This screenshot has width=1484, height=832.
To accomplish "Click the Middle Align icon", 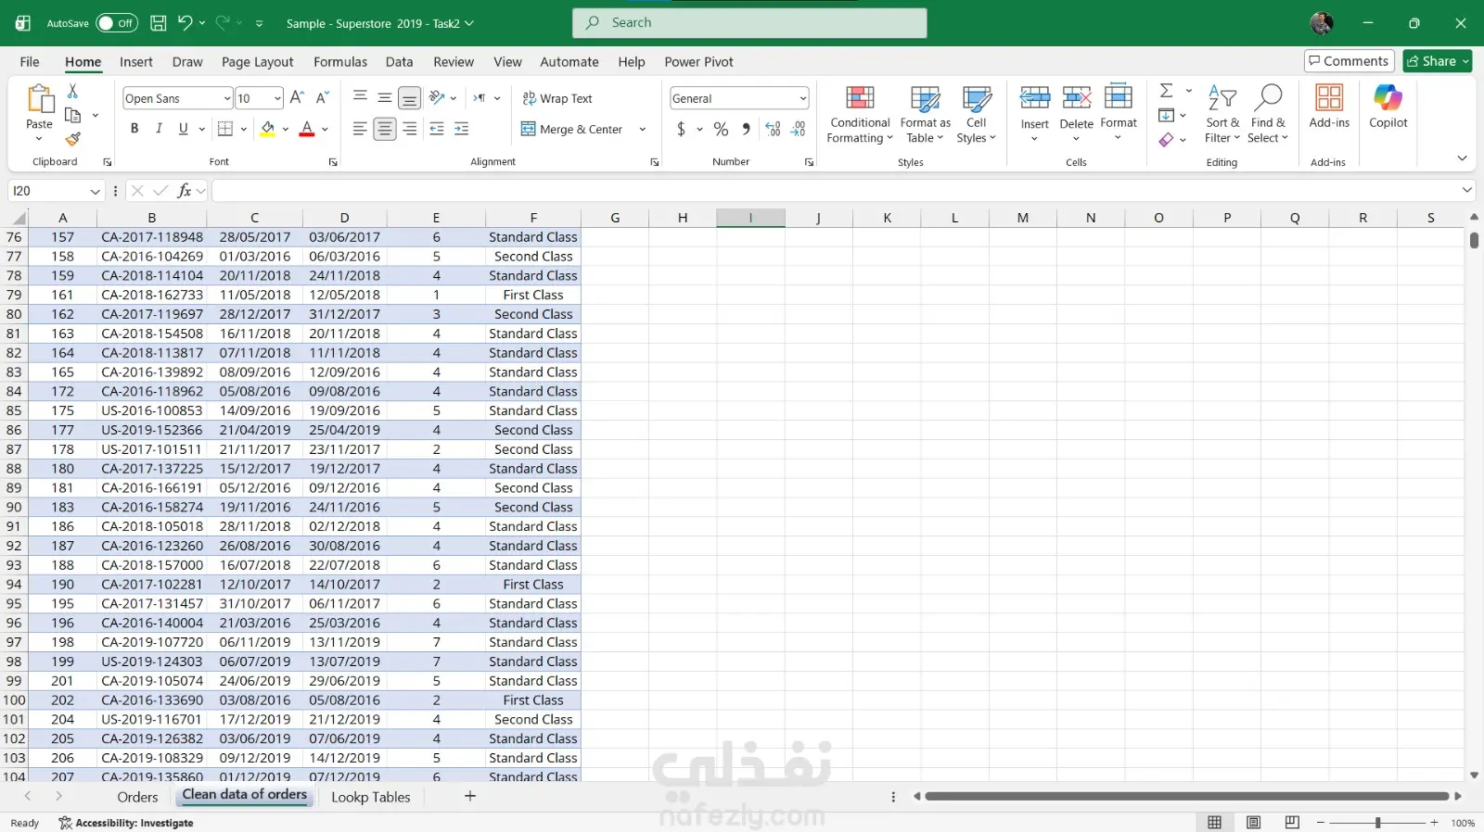I will [384, 97].
